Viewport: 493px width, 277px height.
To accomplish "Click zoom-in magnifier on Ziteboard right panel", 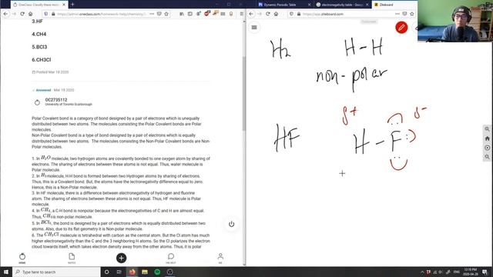I will point(487,129).
